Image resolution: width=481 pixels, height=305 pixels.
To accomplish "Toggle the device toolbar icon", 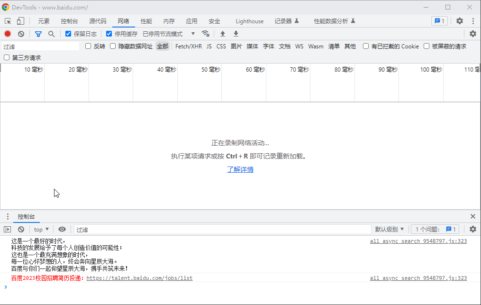I will click(x=20, y=21).
